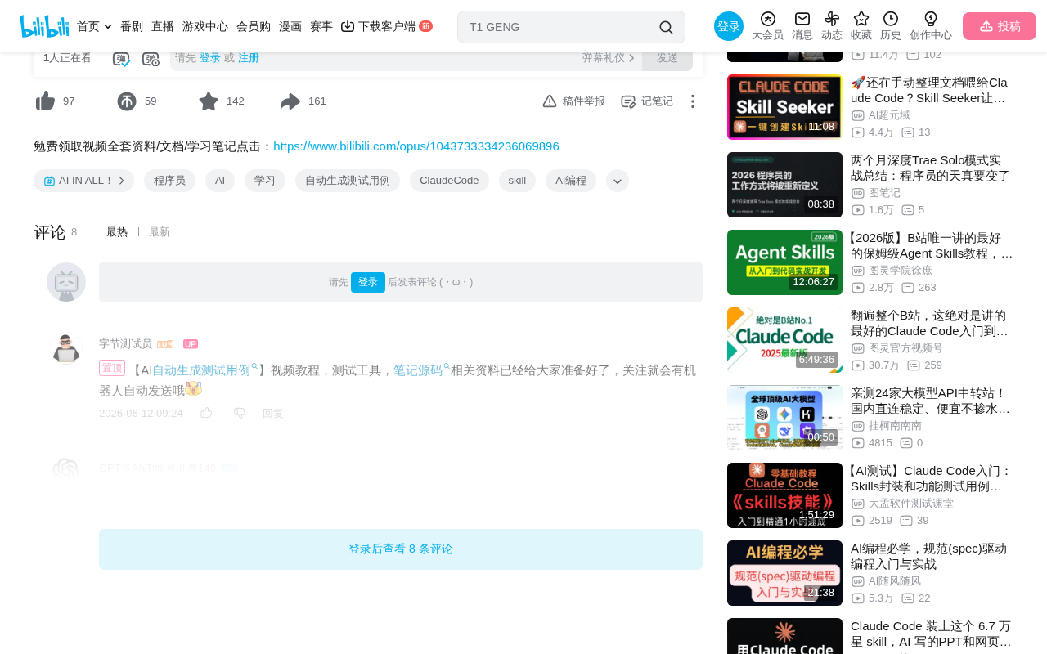
Task: Like the video with thumbs-up icon
Action: tap(46, 101)
